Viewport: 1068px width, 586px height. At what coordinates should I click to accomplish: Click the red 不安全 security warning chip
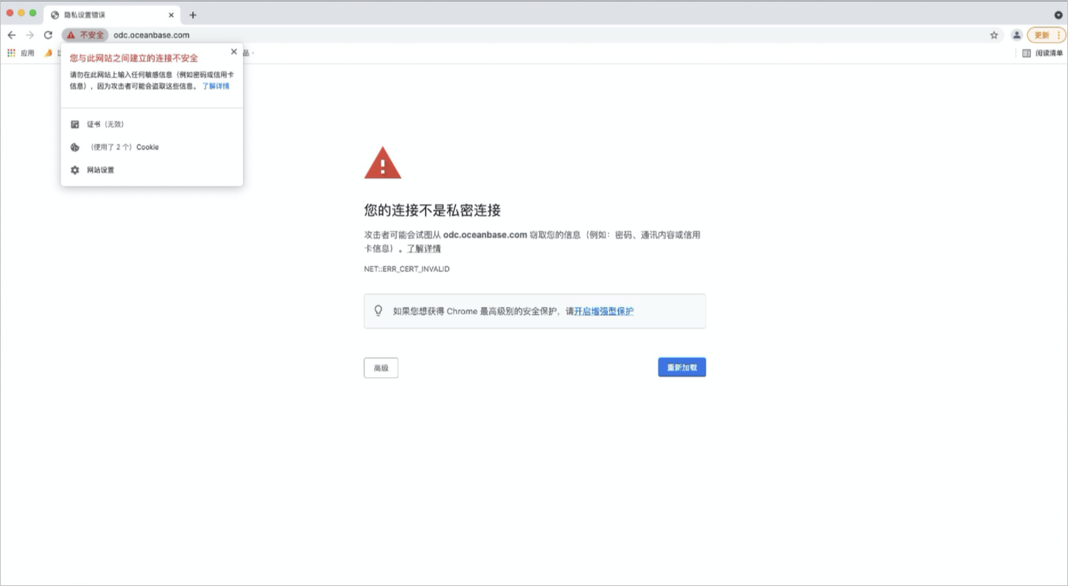pos(85,35)
